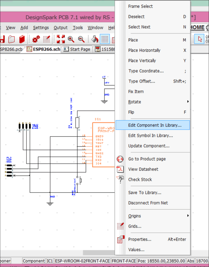This screenshot has width=209, height=267.
Task: Open the design technology gears icon
Action: (36, 39)
